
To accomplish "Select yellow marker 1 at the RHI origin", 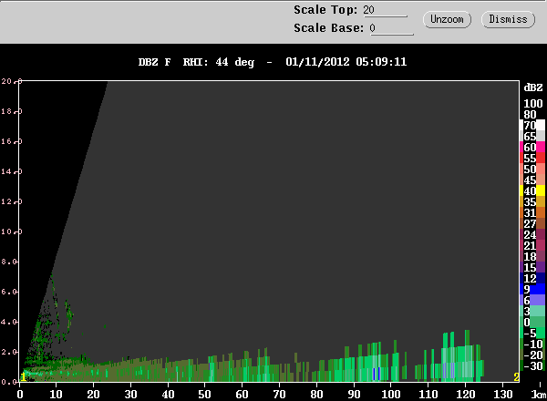I will tap(23, 377).
